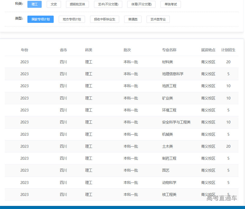Click the 计划招生 column header
This screenshot has height=209, width=245.
[228, 50]
